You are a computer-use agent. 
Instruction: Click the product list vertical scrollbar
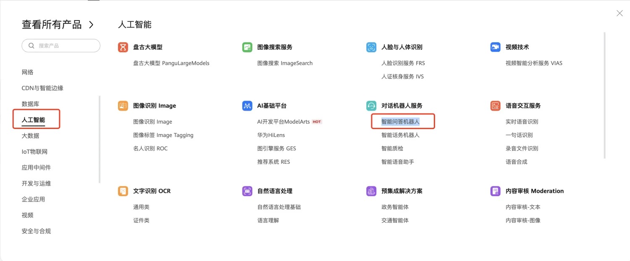pos(604,96)
